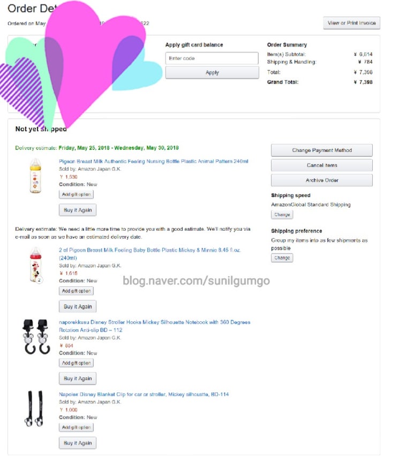Image resolution: width=398 pixels, height=456 pixels.
Task: Open the View or Print Invoice button
Action: point(351,23)
